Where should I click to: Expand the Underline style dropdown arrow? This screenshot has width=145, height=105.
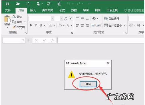tap(45, 25)
